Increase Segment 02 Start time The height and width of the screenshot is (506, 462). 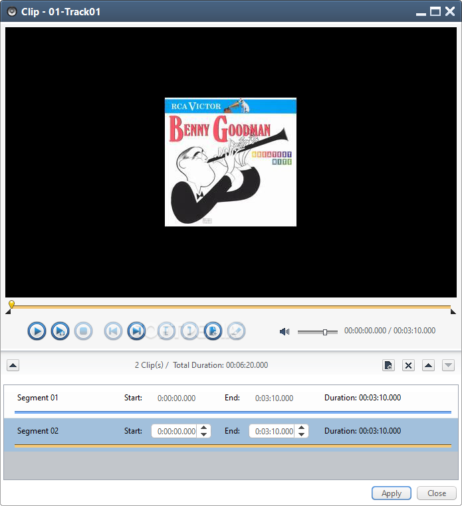click(204, 428)
